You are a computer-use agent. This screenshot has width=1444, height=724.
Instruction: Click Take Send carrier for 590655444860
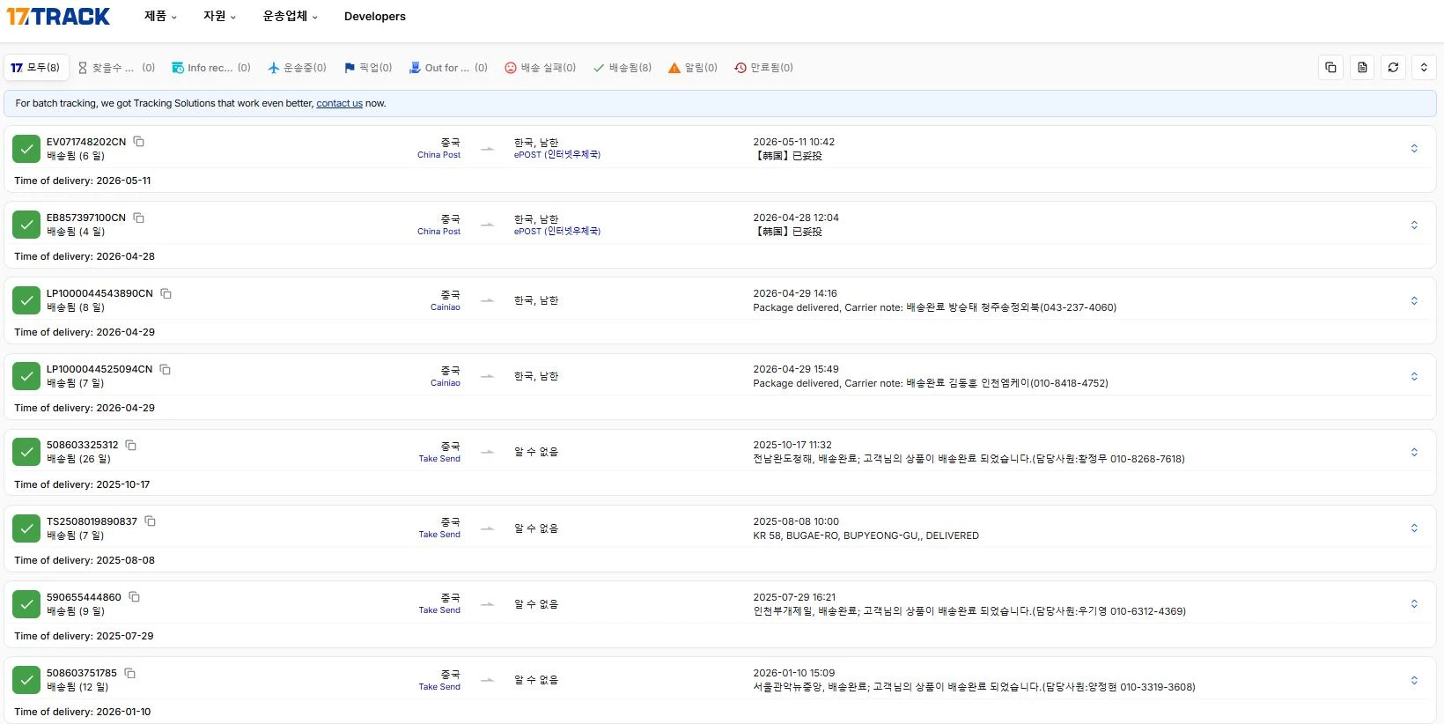[x=439, y=610]
